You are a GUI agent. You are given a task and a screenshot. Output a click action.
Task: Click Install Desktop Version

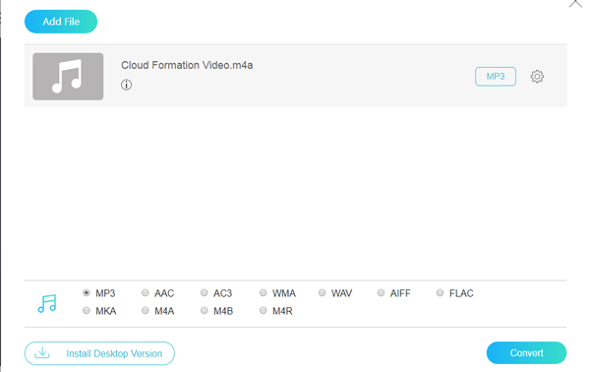99,353
